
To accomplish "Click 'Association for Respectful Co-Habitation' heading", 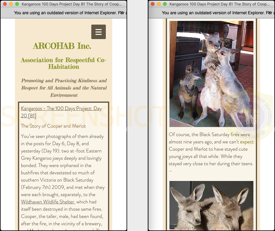I will [x=64, y=63].
